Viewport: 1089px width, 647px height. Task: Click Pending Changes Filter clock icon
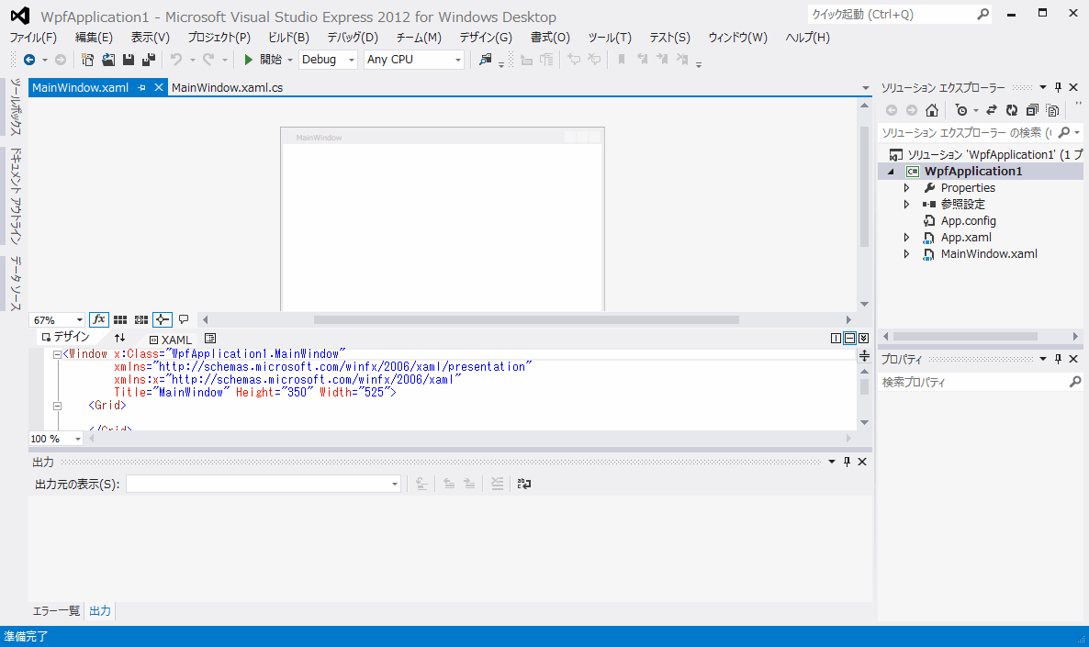tap(961, 110)
